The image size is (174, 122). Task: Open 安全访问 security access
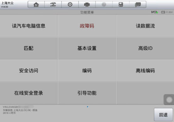point(29,71)
